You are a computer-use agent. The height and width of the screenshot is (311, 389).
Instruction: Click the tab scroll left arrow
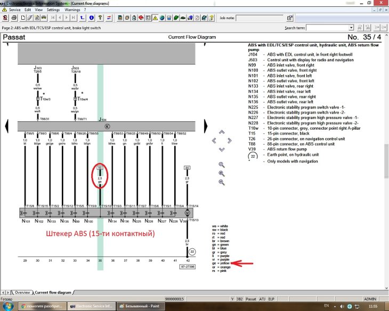tap(3, 292)
